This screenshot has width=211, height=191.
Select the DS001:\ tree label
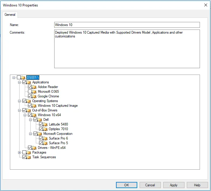(x=33, y=78)
